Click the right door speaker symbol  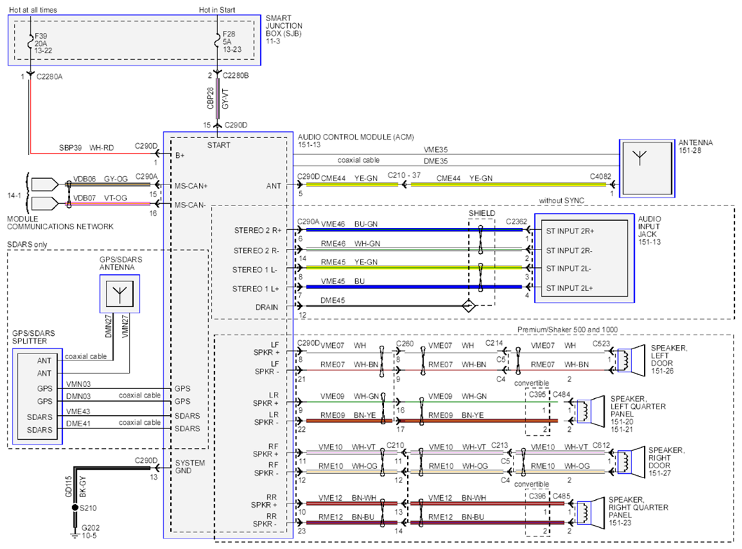coord(631,461)
